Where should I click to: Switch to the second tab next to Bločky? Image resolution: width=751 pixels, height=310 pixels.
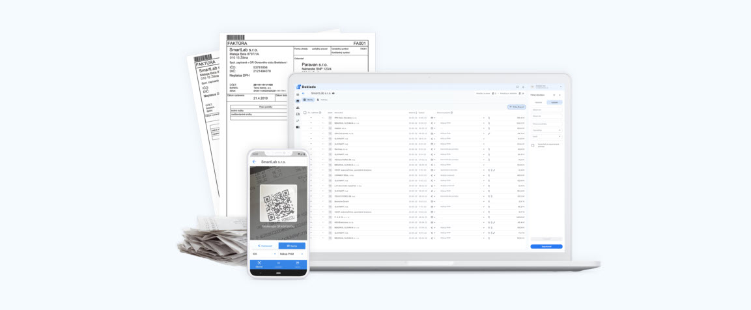point(322,100)
